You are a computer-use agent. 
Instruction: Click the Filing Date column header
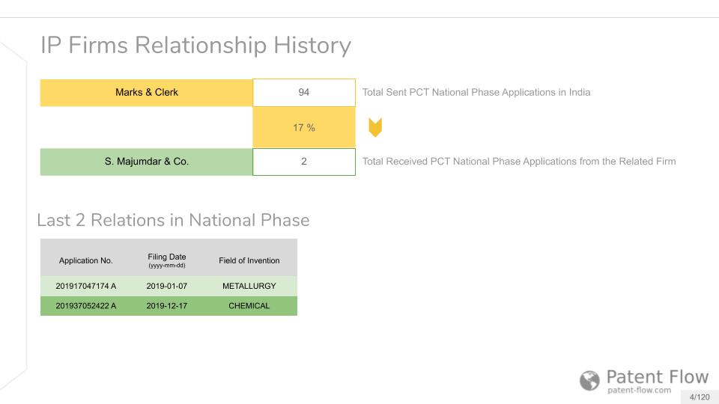click(167, 260)
